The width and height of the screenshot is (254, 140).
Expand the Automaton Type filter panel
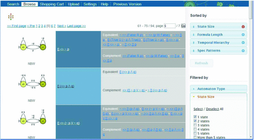click(x=218, y=89)
